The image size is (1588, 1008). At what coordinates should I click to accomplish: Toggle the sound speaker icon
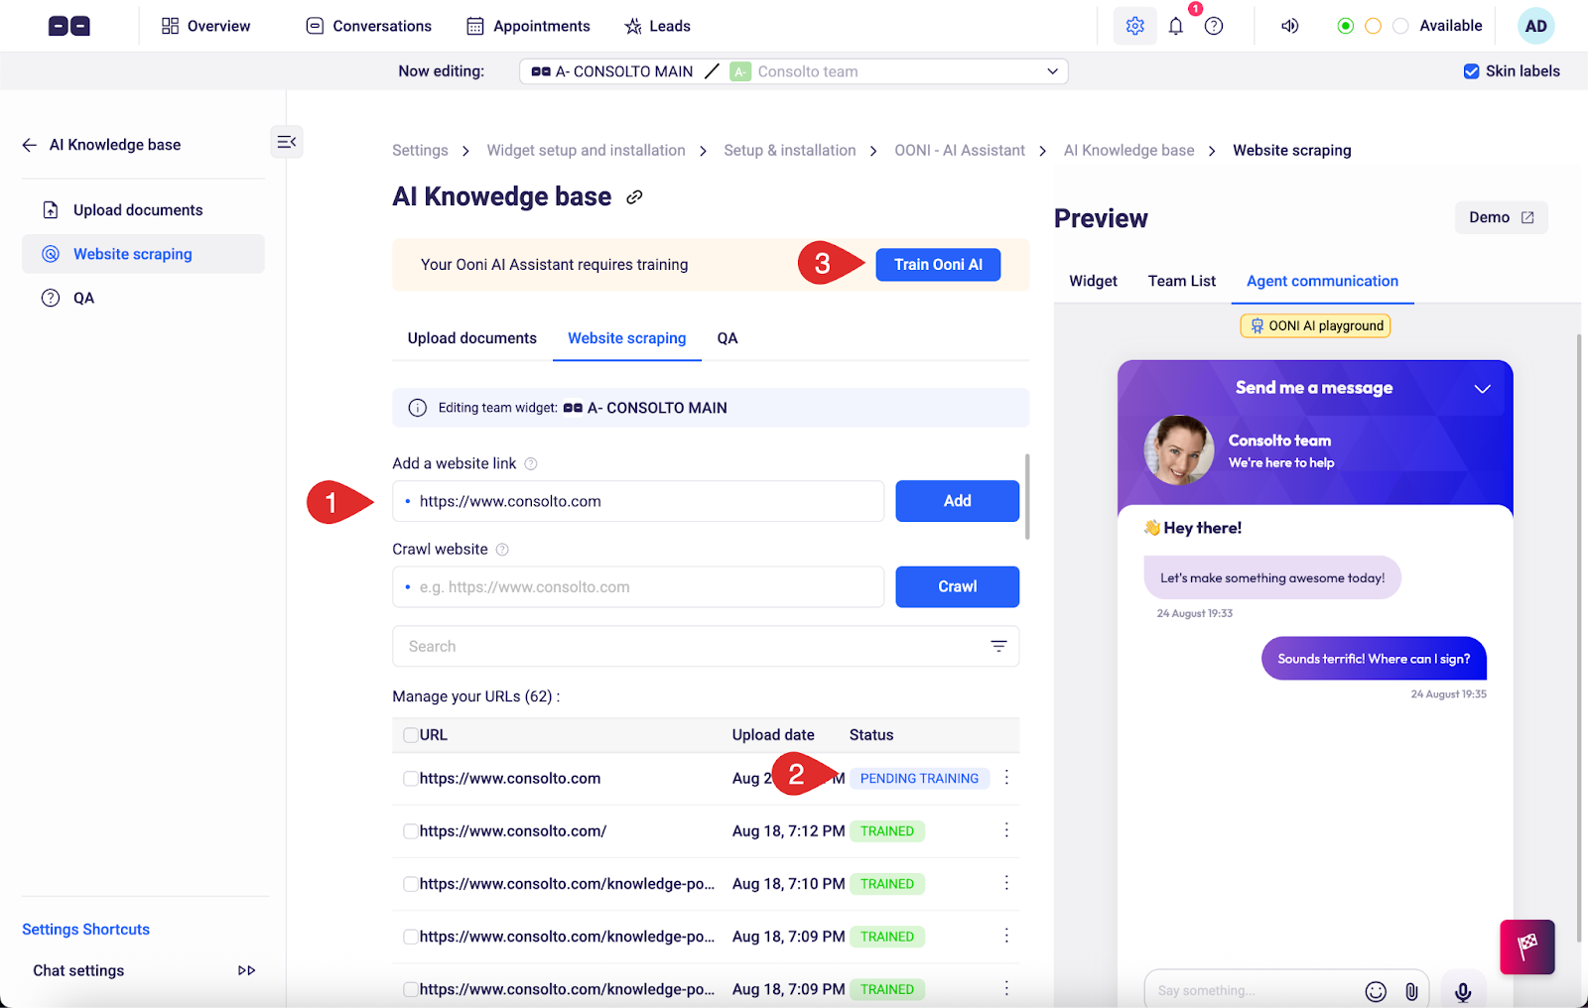pos(1290,26)
